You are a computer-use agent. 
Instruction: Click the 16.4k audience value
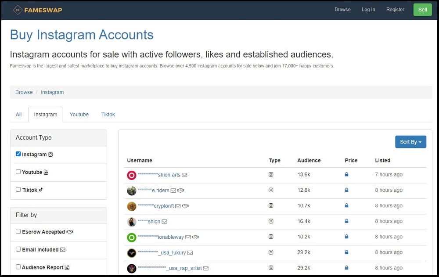(304, 221)
